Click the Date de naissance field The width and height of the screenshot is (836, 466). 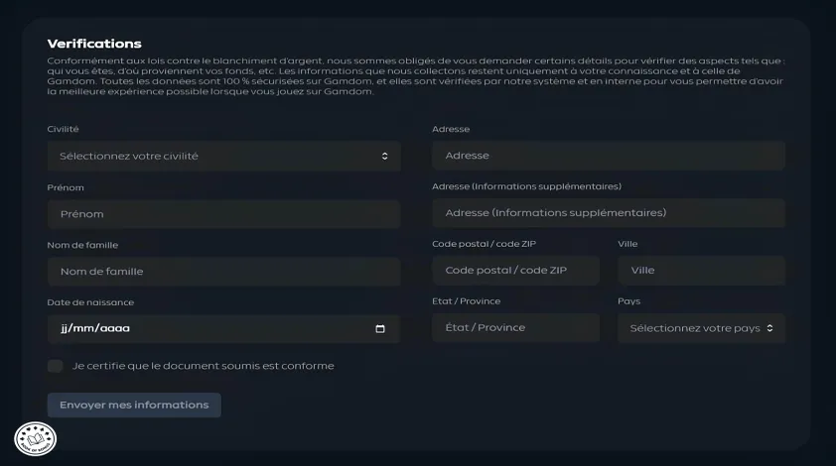[x=224, y=328]
